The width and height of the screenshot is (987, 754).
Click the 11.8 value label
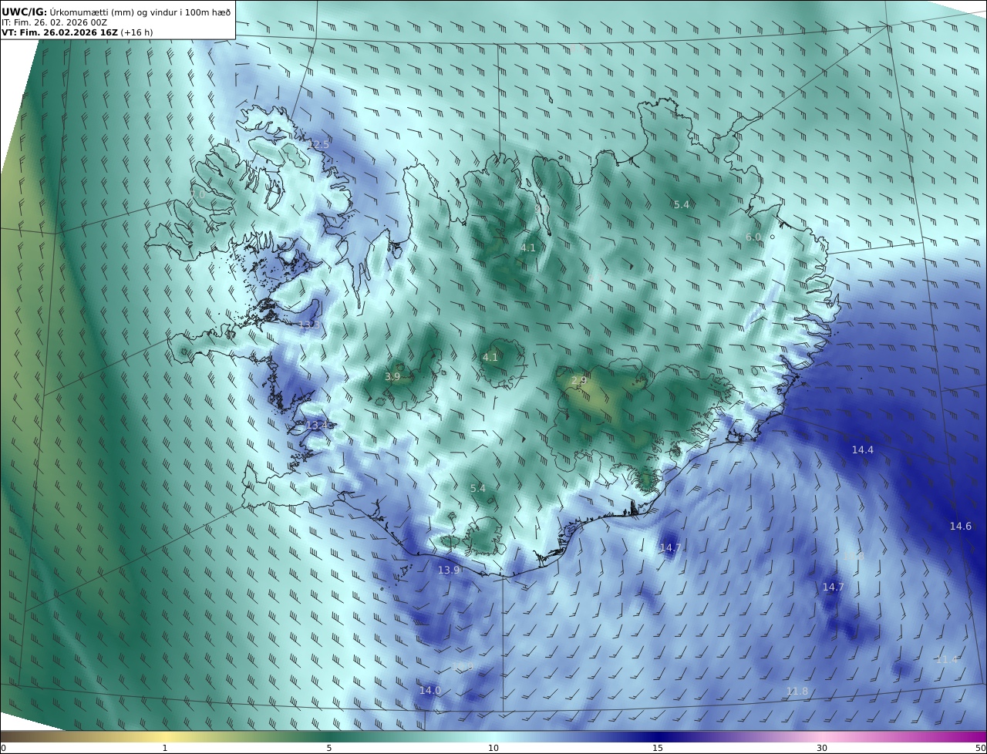coord(797,691)
